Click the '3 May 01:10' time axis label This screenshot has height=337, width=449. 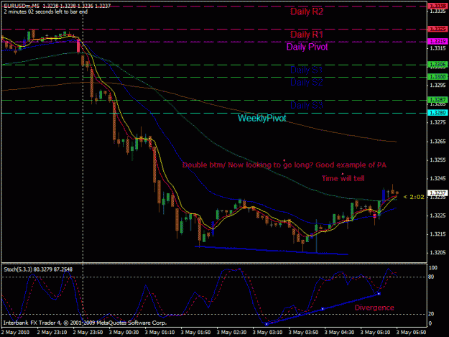pos(159,333)
